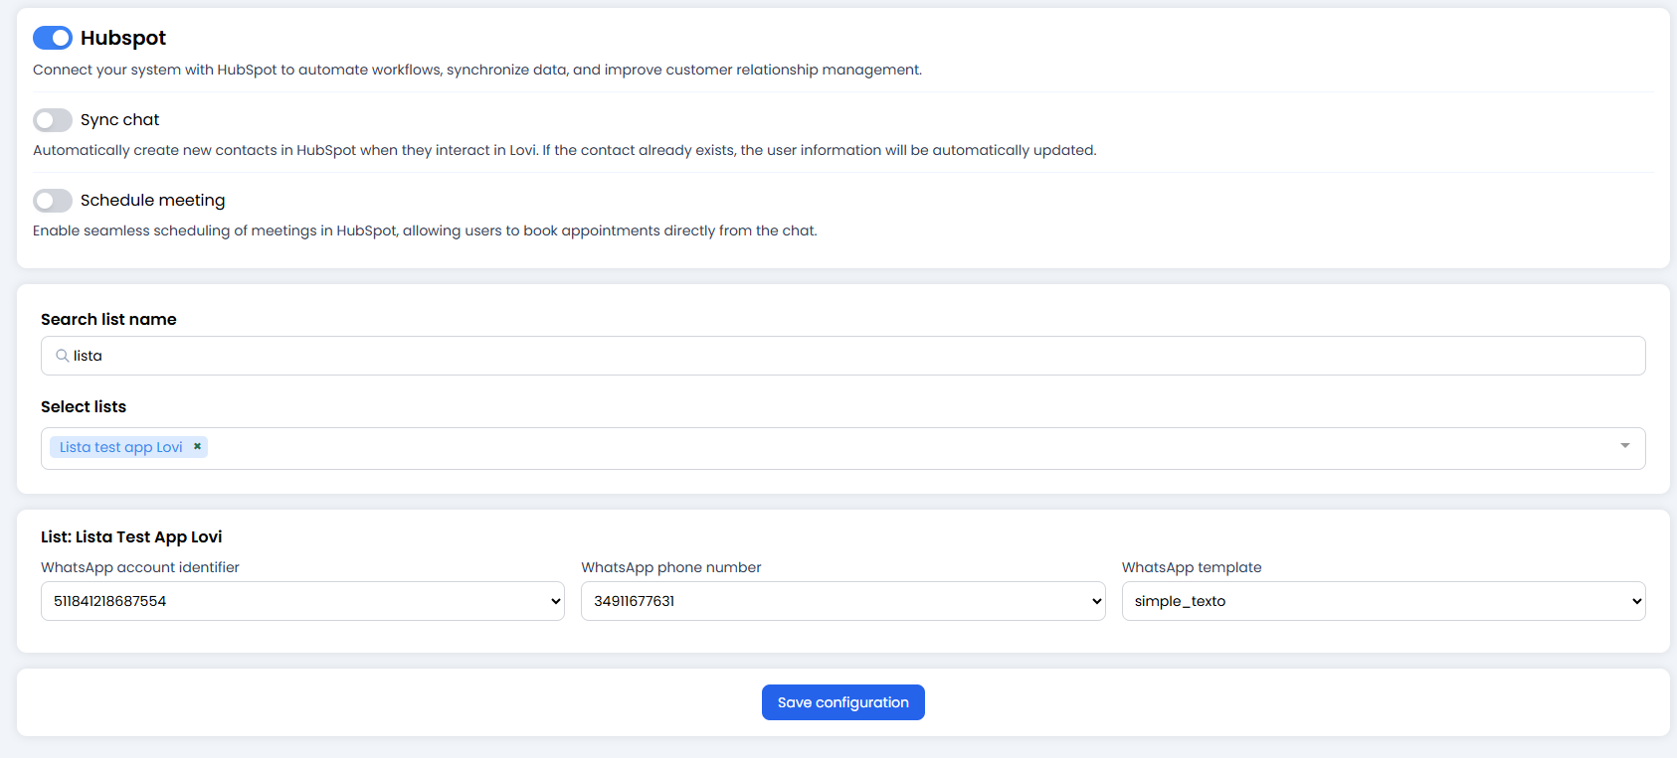Open the WhatsApp account identifier dropdown
The image size is (1677, 758).
pos(302,601)
